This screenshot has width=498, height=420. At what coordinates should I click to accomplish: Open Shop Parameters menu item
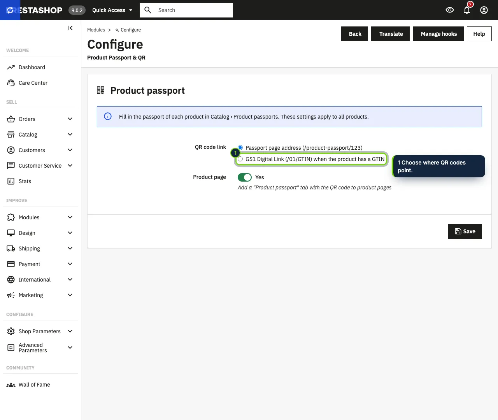click(40, 331)
